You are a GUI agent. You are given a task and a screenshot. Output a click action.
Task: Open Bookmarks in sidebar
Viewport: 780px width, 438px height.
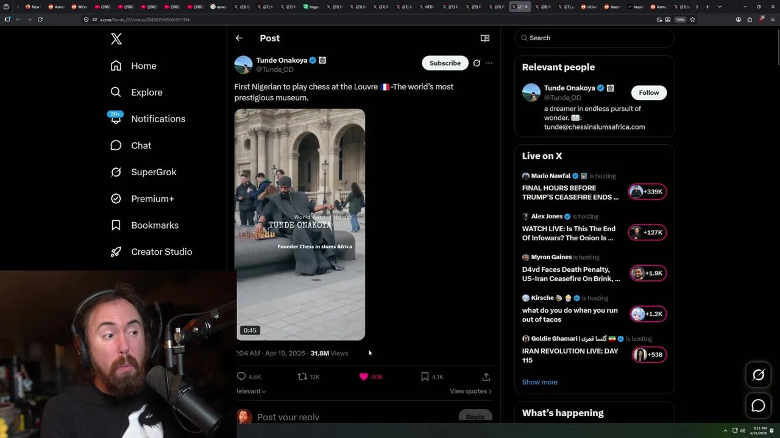tap(145, 225)
